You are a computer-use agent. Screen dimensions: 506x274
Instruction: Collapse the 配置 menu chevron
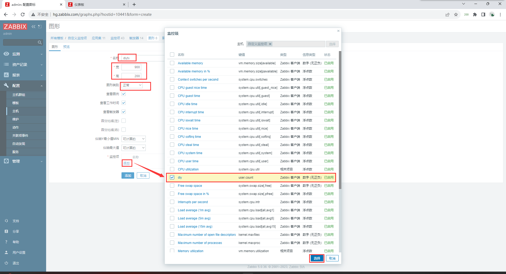42,86
